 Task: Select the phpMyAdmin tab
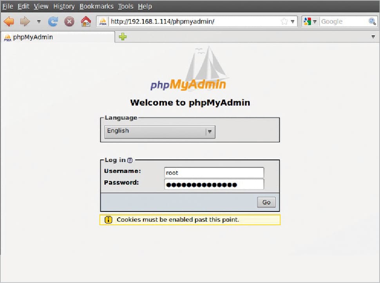click(x=58, y=37)
